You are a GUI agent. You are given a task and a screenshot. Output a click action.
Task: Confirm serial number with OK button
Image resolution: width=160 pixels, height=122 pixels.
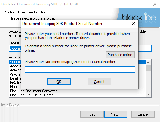[59, 82]
